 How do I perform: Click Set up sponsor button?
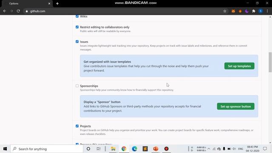(235, 106)
